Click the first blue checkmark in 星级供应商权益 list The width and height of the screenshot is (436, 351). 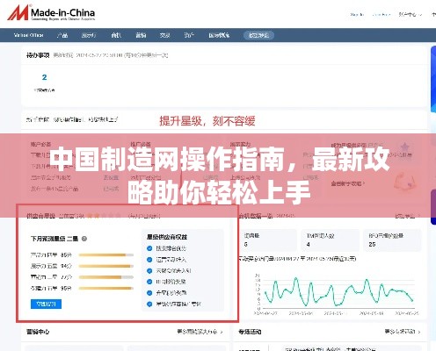(149, 248)
